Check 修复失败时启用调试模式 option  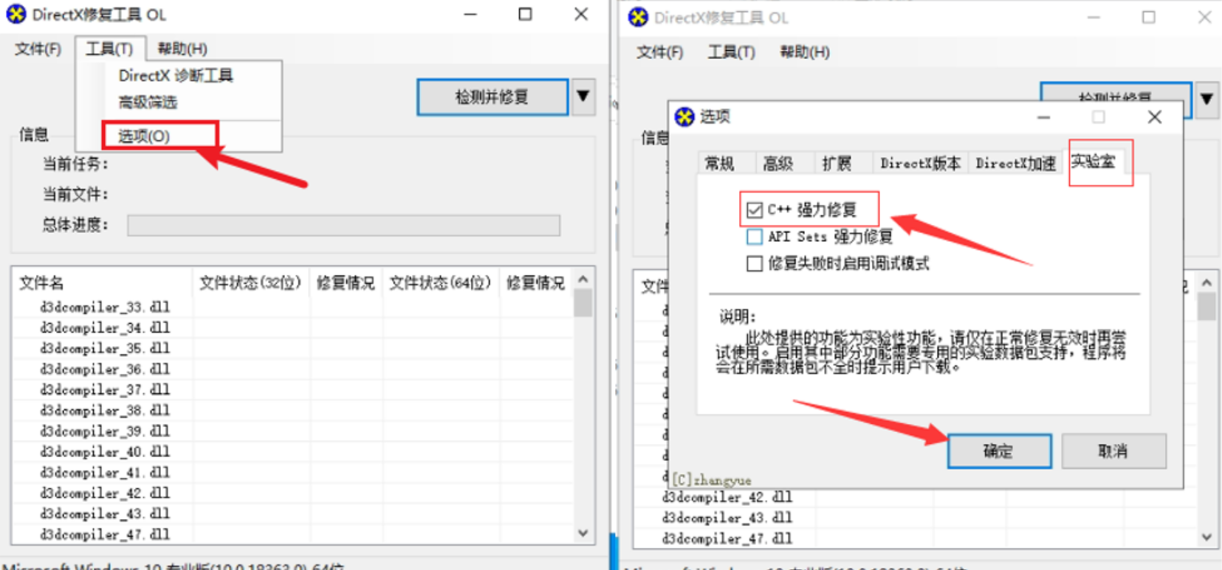click(x=754, y=264)
